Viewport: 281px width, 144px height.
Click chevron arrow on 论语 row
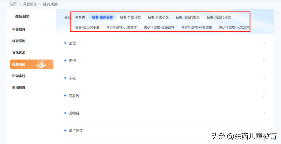264,43
